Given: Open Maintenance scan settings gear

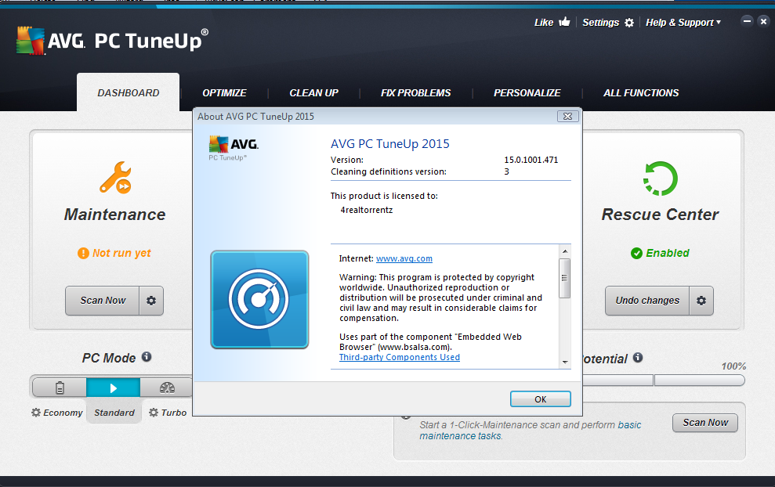Looking at the screenshot, I should (151, 301).
